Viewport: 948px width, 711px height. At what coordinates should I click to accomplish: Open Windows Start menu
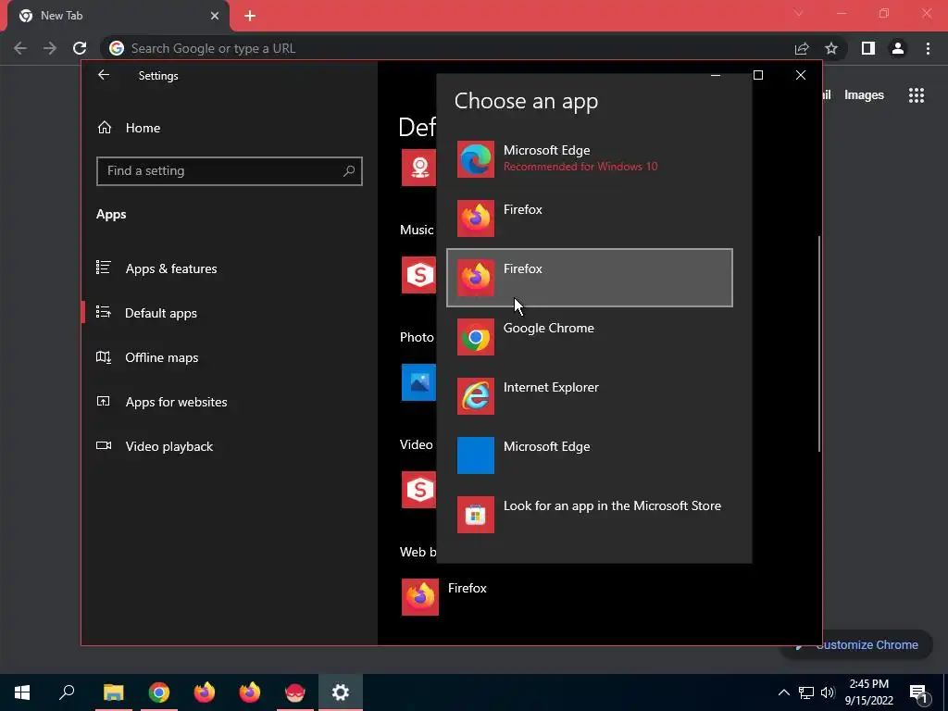click(22, 692)
